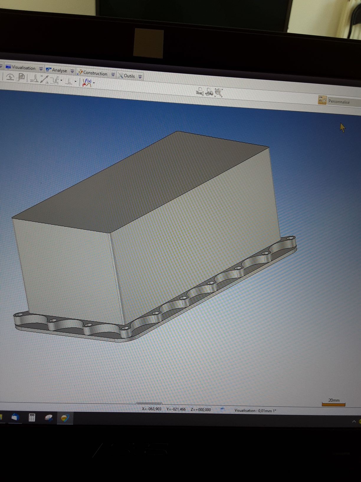The image size is (361, 482).
Task: Open the Construction menu
Action: point(92,73)
